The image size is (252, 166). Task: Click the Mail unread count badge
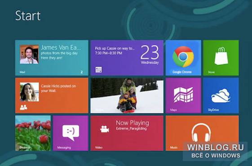pos(82,72)
